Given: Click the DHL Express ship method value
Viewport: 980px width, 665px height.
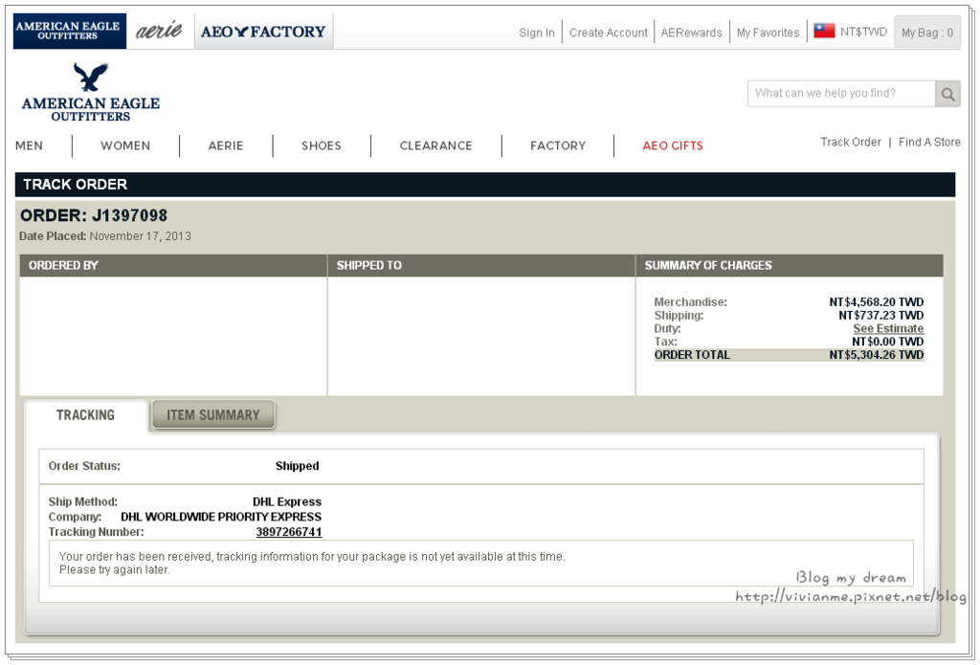Looking at the screenshot, I should [x=287, y=502].
